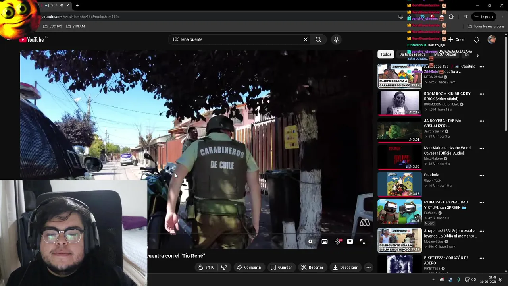This screenshot has height=286, width=508.
Task: Open browser extensions puzzle icon
Action: tap(451, 17)
